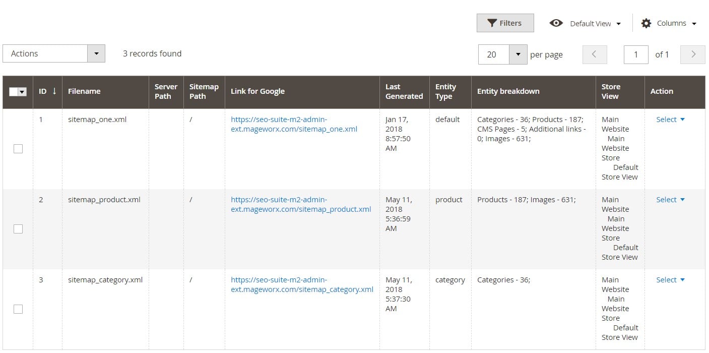Sort by the Filename column header
This screenshot has height=353, width=709.
click(x=105, y=91)
